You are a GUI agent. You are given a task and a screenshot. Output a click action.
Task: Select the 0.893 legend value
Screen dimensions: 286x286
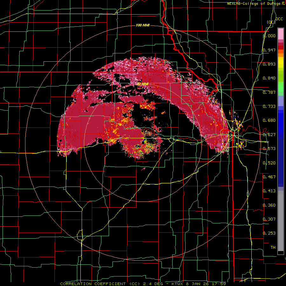[269, 64]
